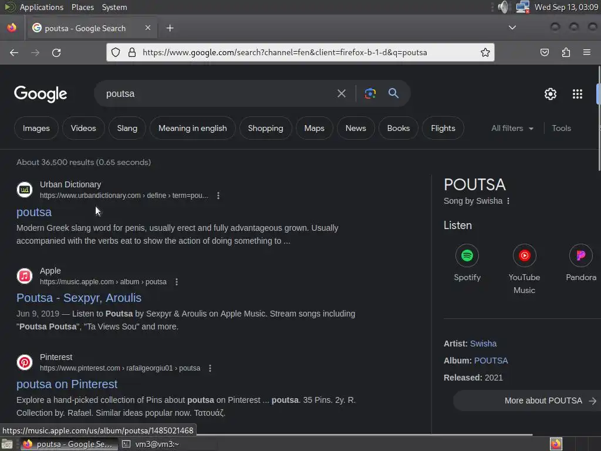
Task: Listen on Spotify
Action: pyautogui.click(x=467, y=255)
